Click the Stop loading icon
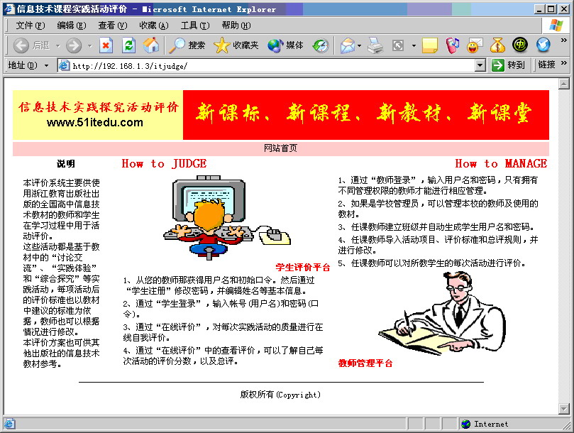The height and width of the screenshot is (433, 574). tap(106, 45)
